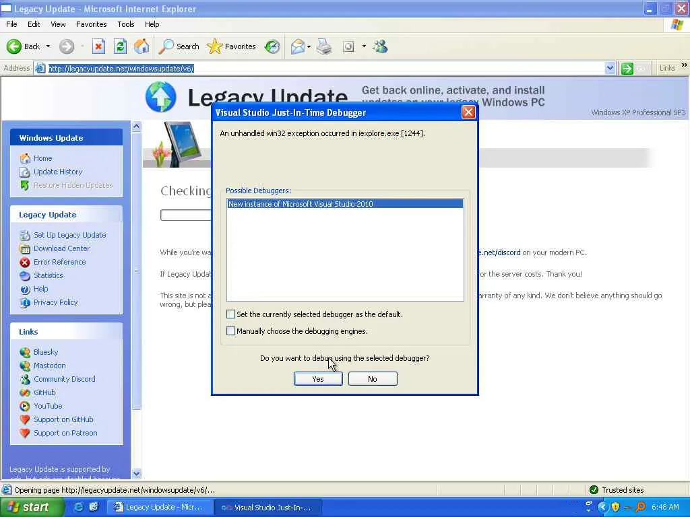Click the Support on Patreon heart icon

[25, 434]
